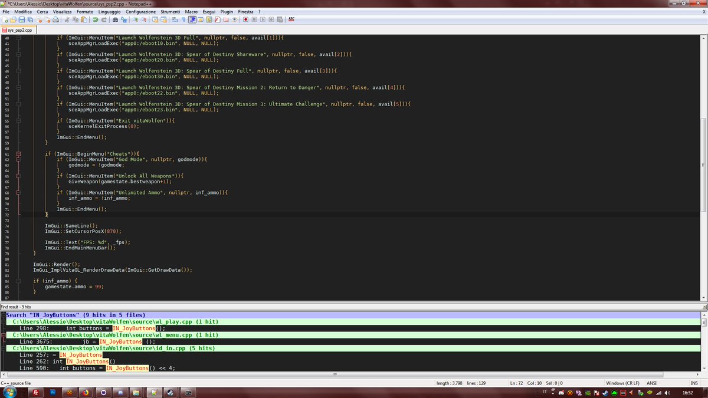708x398 pixels.
Task: Create a new file with the New icon
Action: 5,19
